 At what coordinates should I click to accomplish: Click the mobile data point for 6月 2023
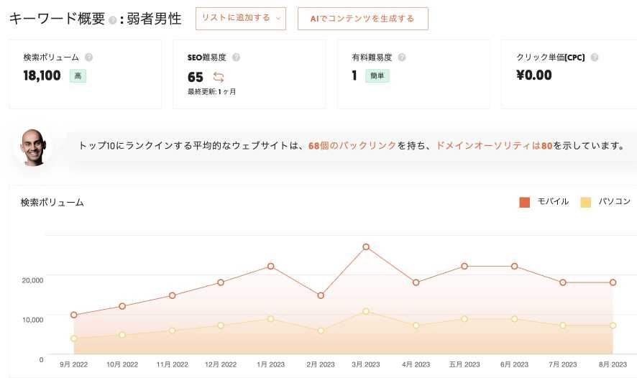pyautogui.click(x=514, y=267)
